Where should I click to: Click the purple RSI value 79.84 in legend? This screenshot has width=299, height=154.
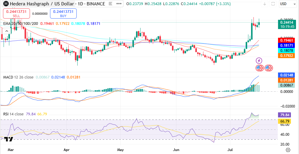31,114
